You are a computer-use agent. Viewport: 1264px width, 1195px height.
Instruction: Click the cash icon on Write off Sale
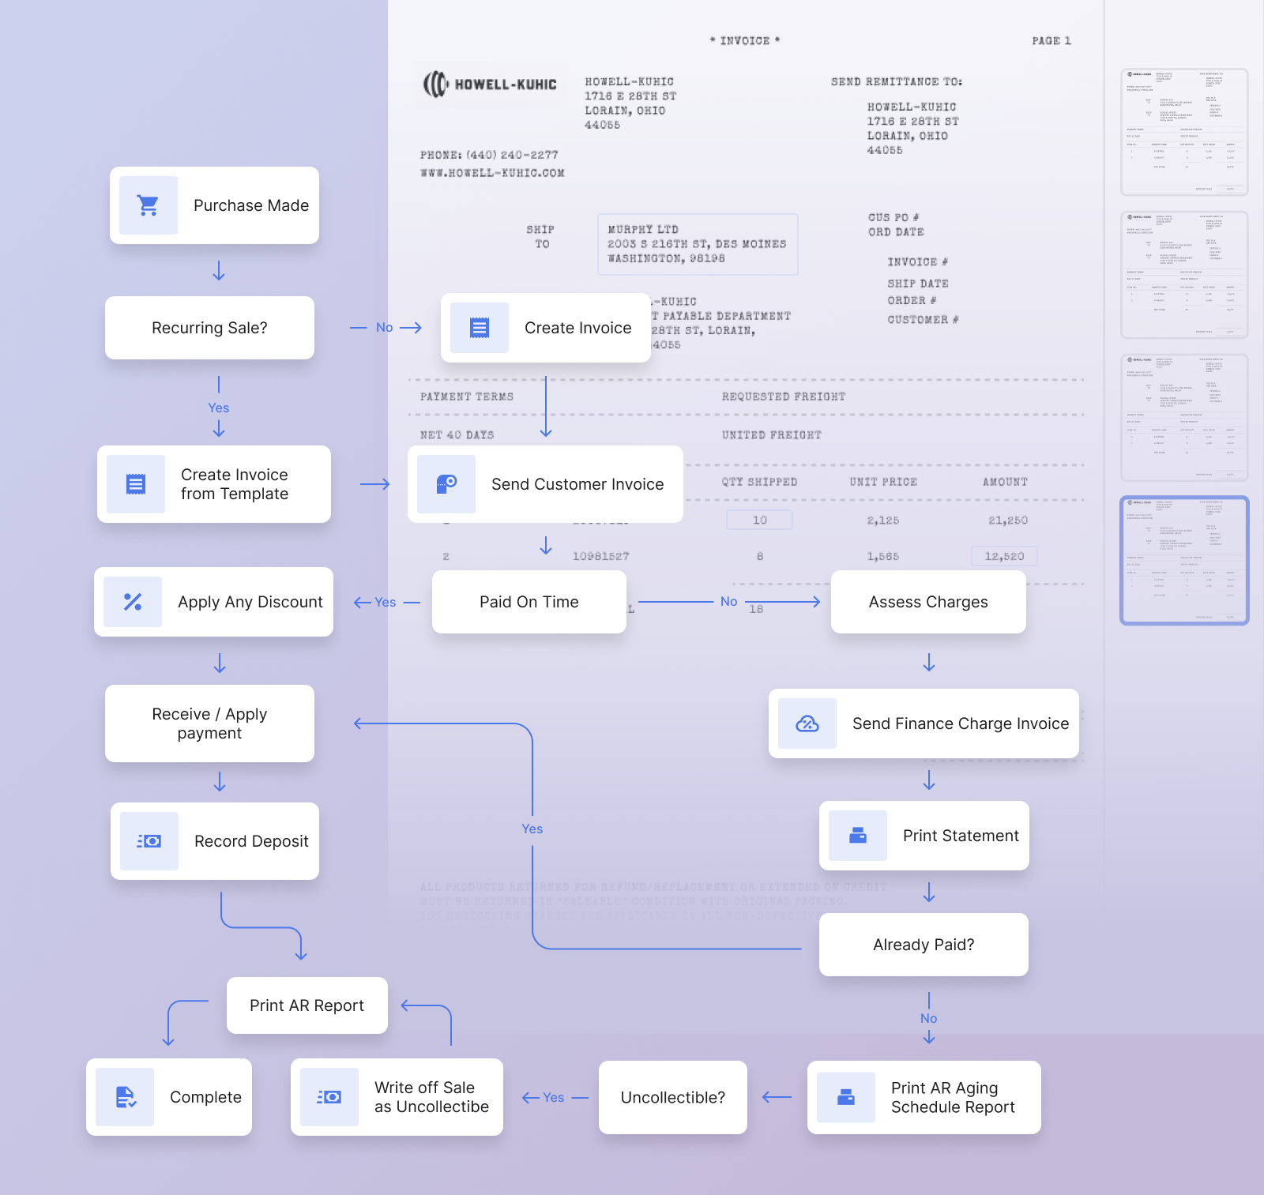329,1097
